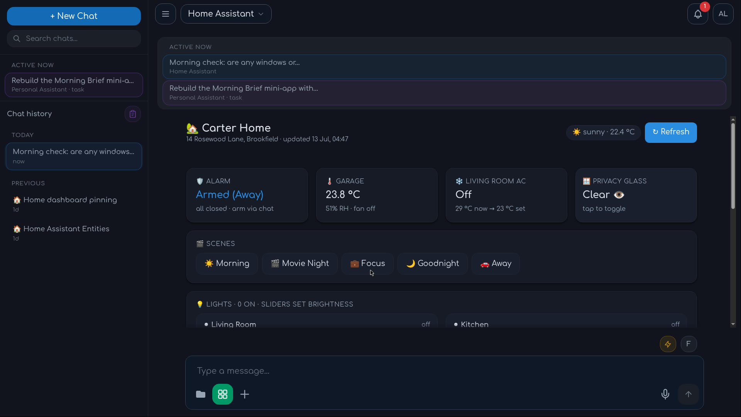The width and height of the screenshot is (741, 417).
Task: Click the search magnifier icon
Action: point(17,39)
